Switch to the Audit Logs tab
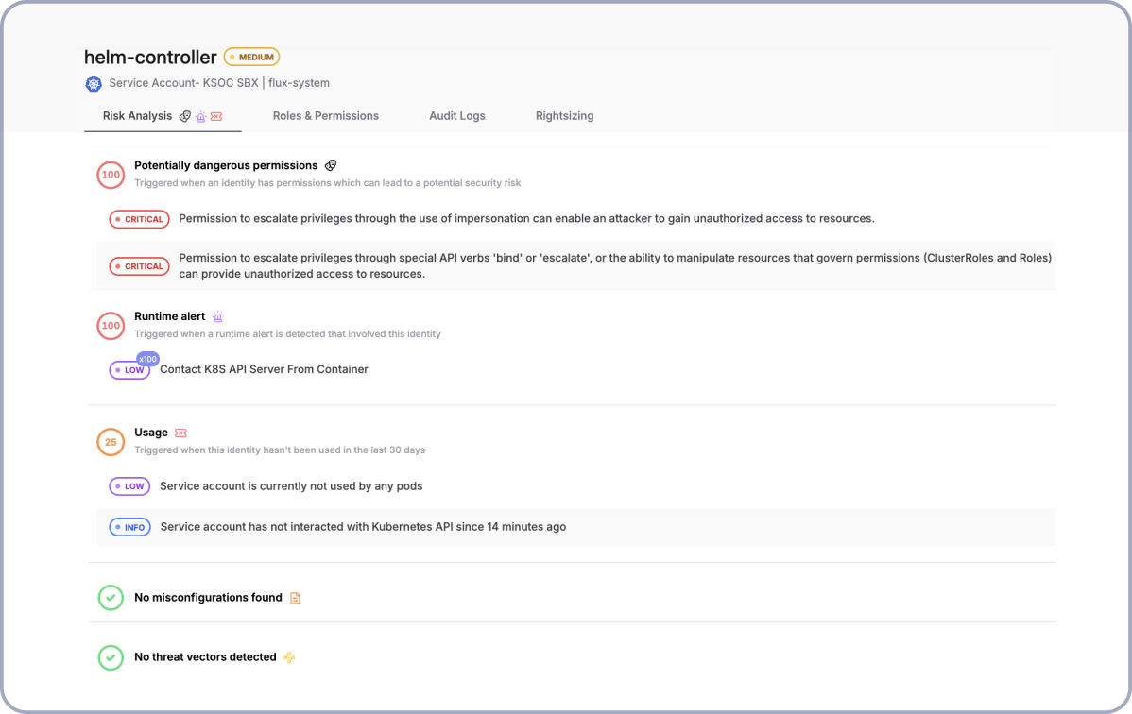The width and height of the screenshot is (1132, 714). (x=456, y=116)
